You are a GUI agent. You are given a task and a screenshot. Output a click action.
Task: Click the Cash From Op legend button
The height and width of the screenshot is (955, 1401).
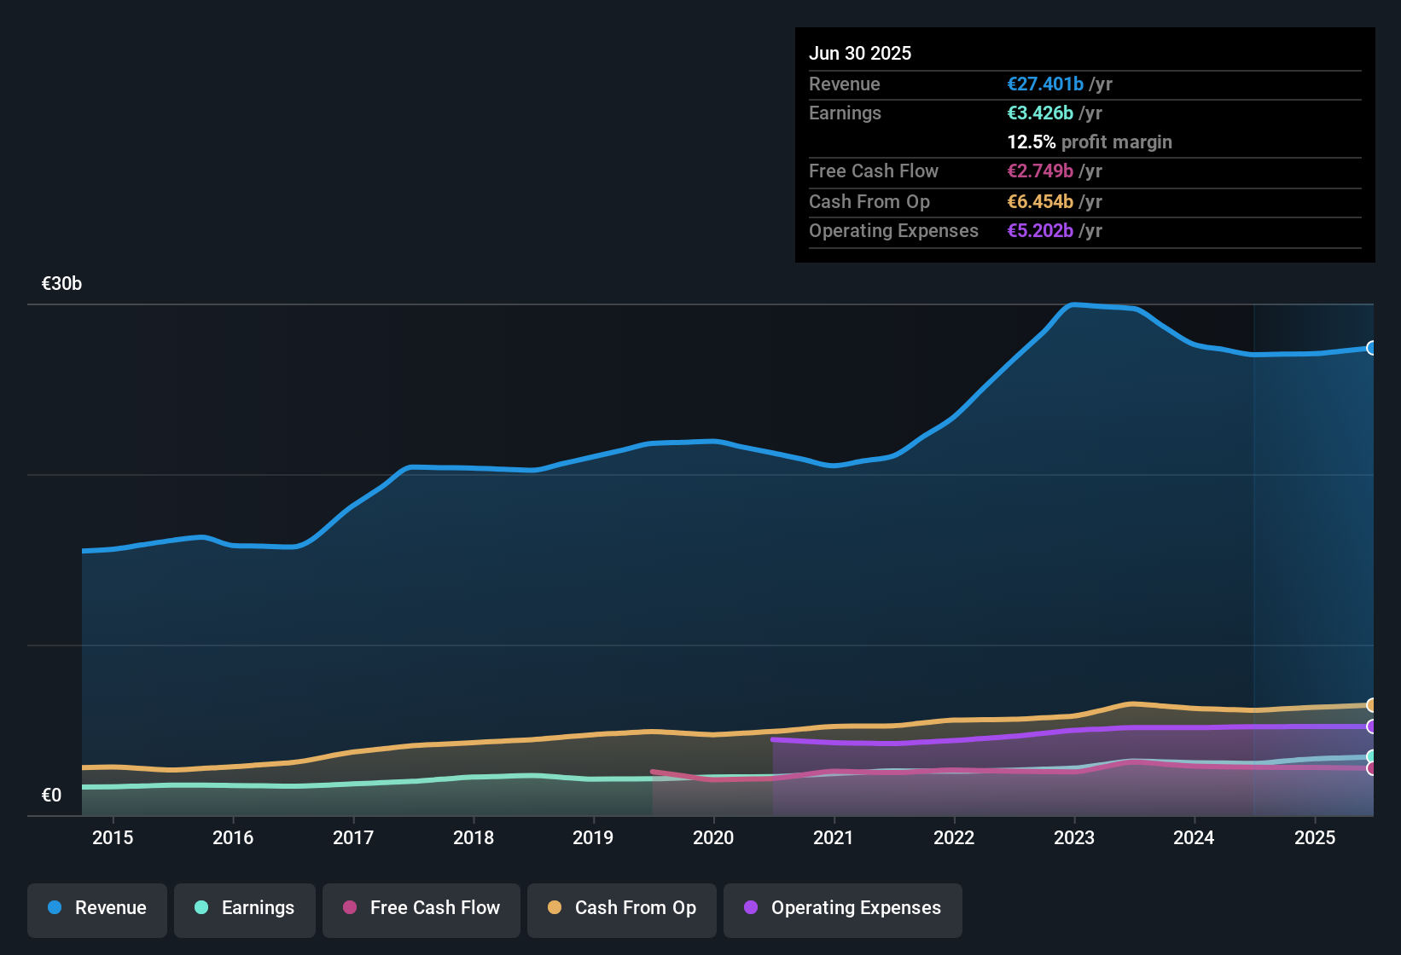coord(621,908)
